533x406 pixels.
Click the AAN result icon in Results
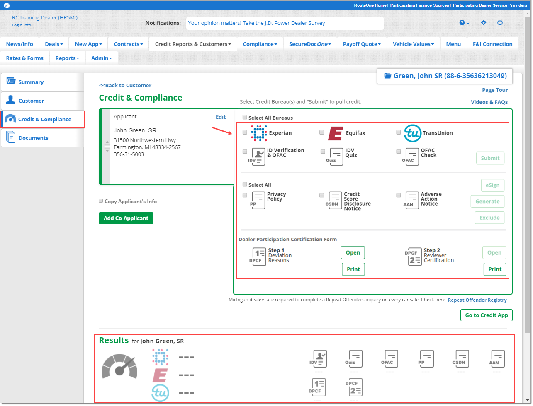(498, 358)
